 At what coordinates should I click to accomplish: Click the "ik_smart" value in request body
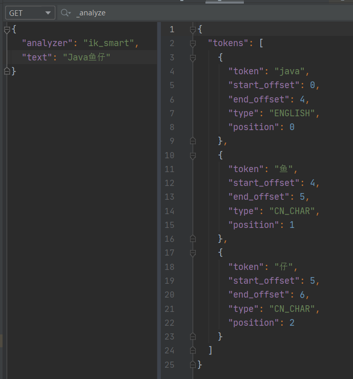coord(108,43)
